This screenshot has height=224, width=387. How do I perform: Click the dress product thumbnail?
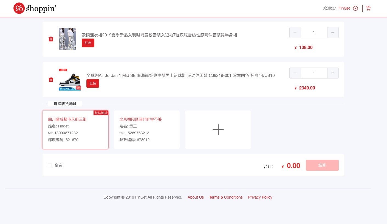point(67,39)
